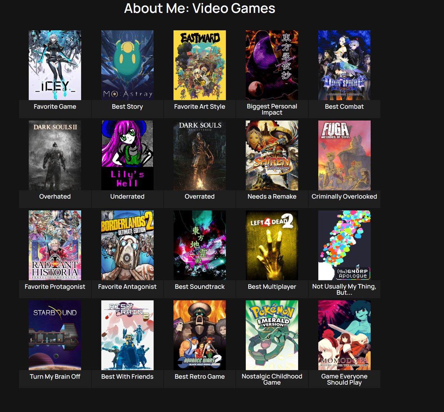
Task: Select the Left 4 Dead 2 cover
Action: tap(272, 245)
